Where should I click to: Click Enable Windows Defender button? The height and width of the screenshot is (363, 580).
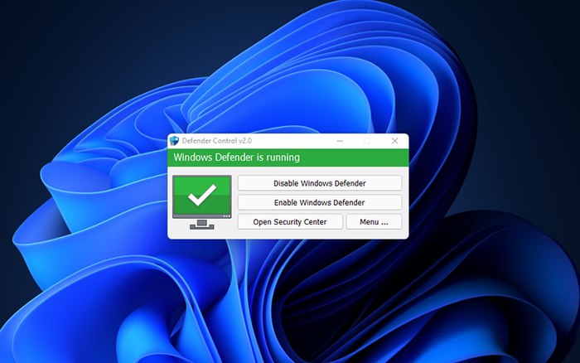tap(320, 202)
